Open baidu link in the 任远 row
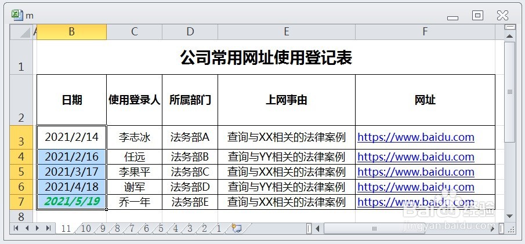The height and width of the screenshot is (244, 525). 416,156
